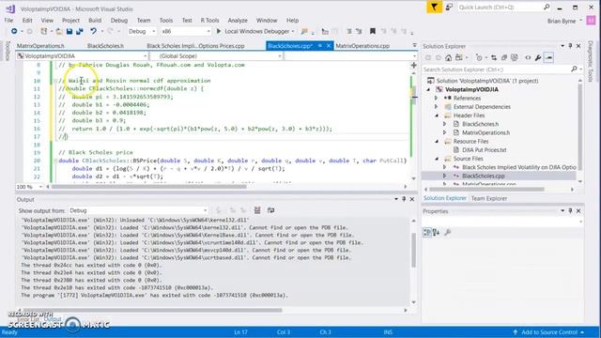This screenshot has width=601, height=338.
Task: Click the Undo arrow icon
Action: [93, 31]
